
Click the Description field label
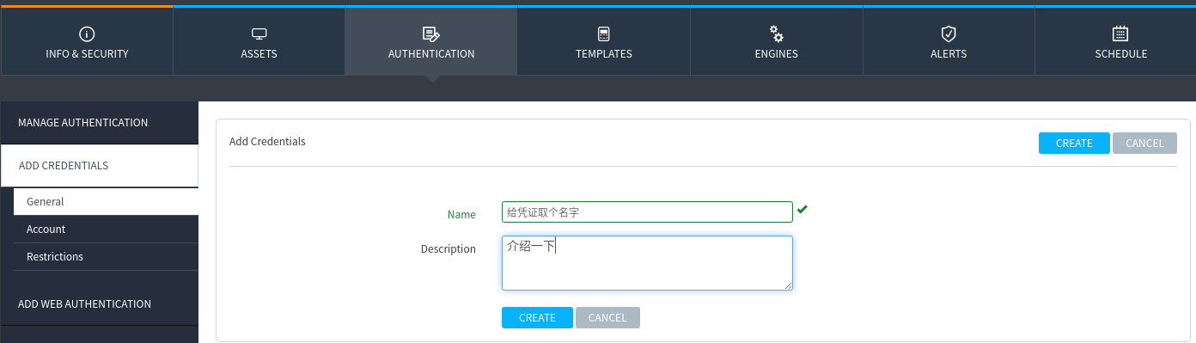[448, 248]
